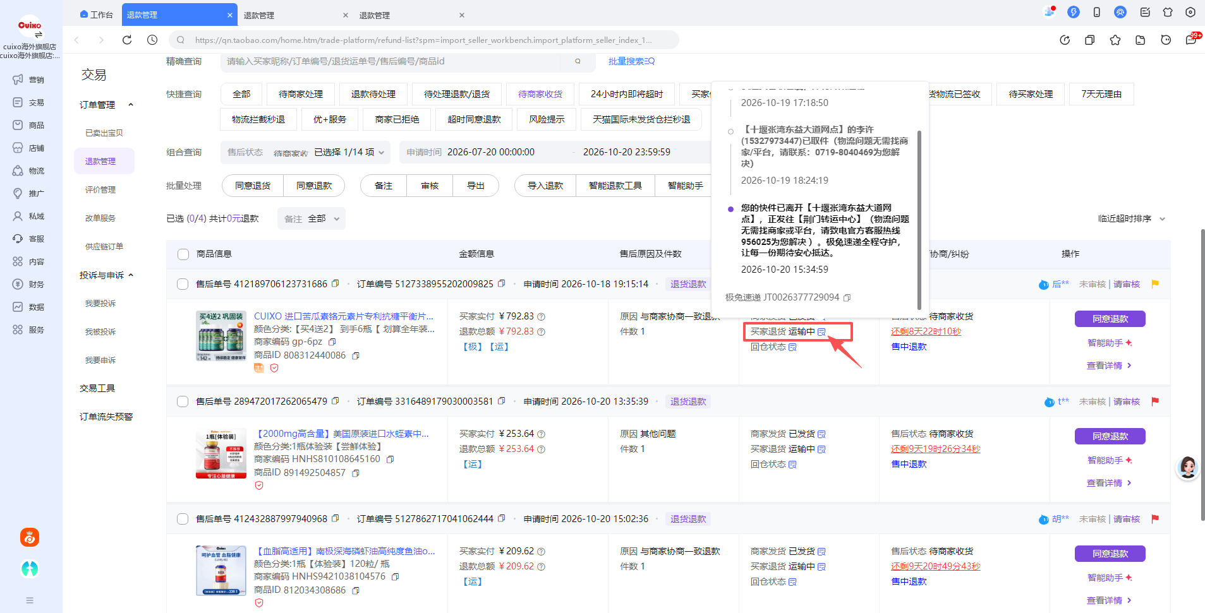Open the 临近超时排序 sort dropdown

click(x=1131, y=218)
